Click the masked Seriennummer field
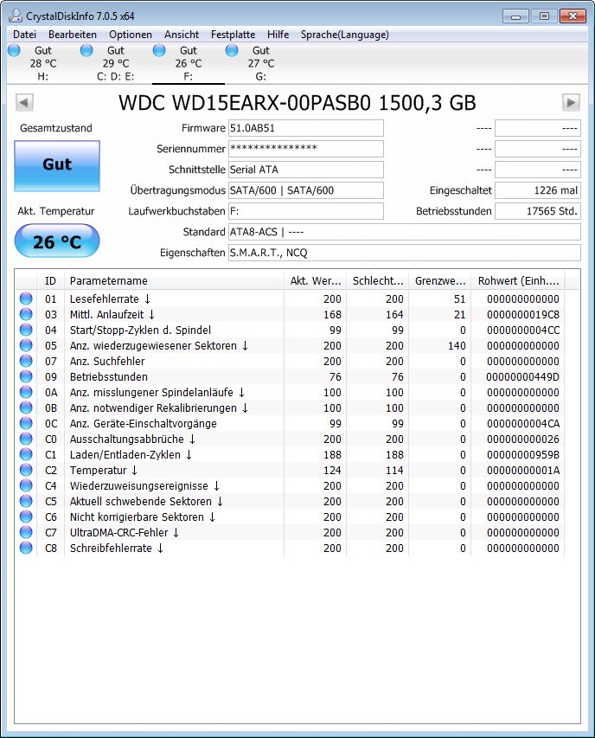This screenshot has height=738, width=595. pyautogui.click(x=306, y=149)
